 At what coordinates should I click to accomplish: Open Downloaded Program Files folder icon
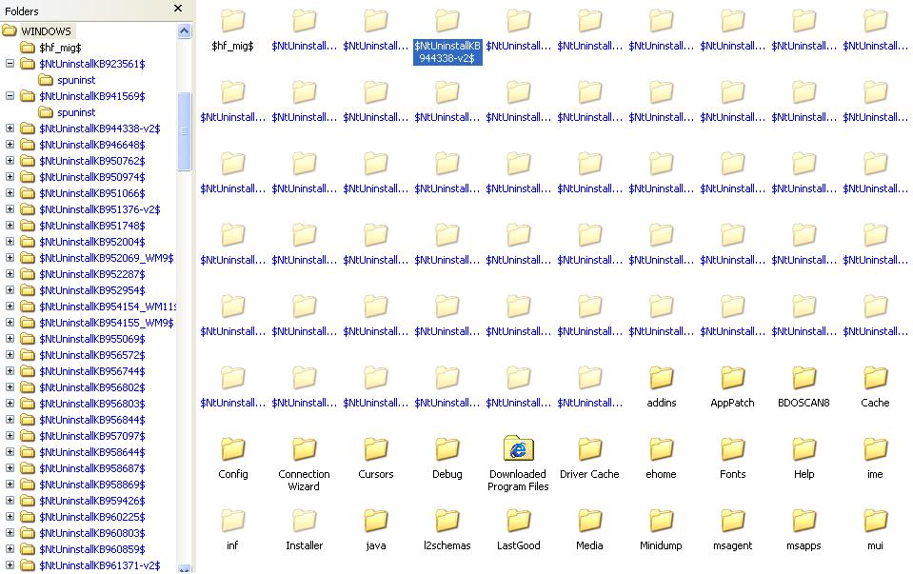tap(518, 448)
